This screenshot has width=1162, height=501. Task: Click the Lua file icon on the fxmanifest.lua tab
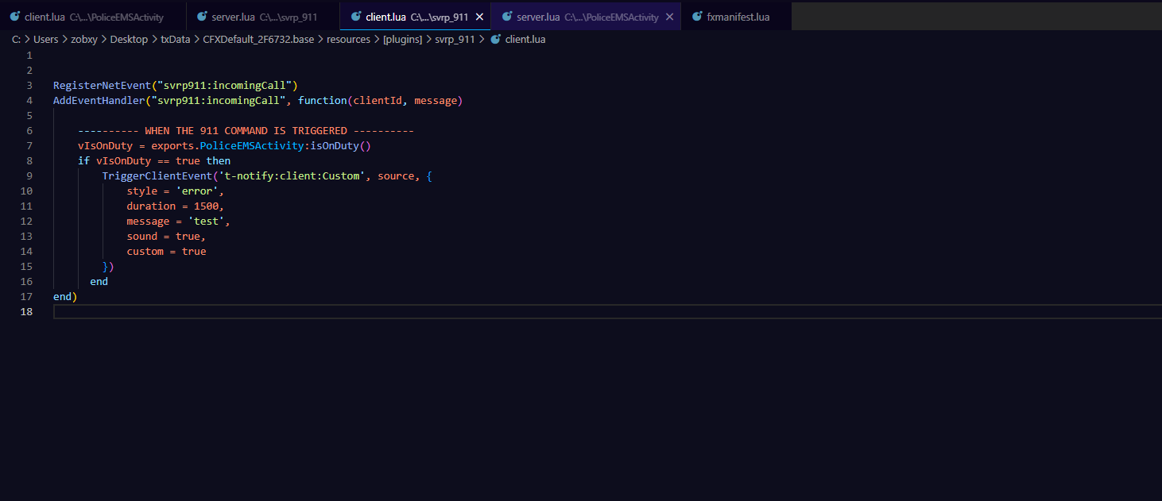697,17
